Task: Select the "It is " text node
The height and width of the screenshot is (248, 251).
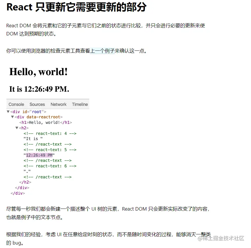Action: pos(33,139)
